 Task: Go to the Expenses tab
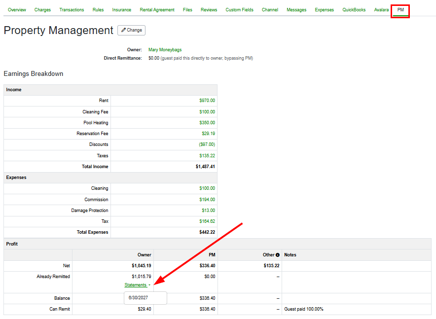[324, 10]
